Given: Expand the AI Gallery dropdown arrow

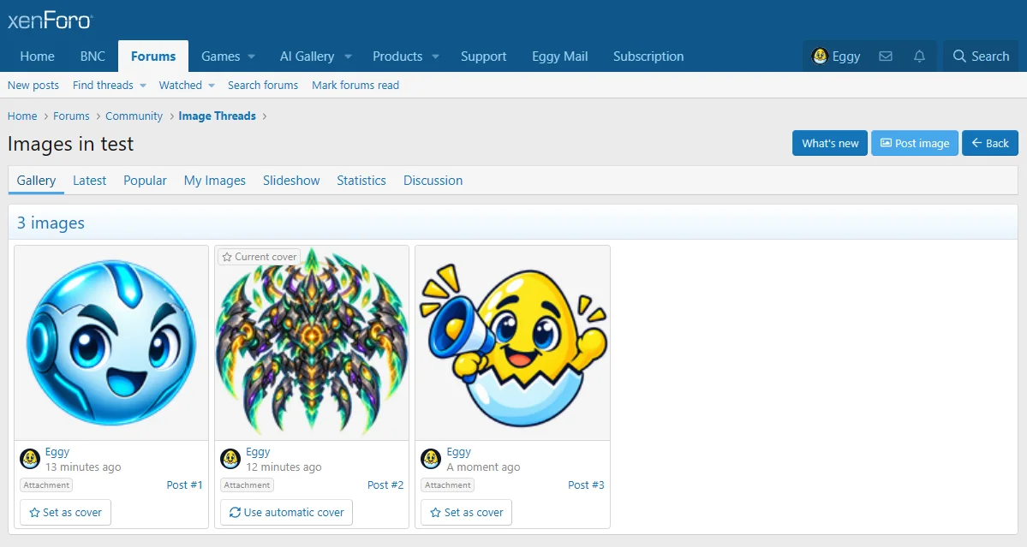Looking at the screenshot, I should point(349,56).
